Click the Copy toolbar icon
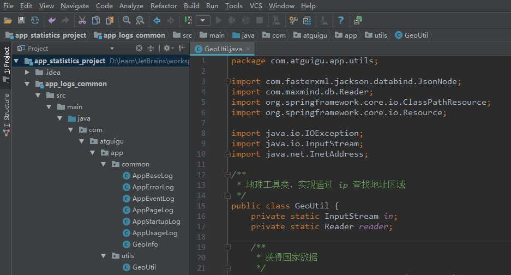 (x=96, y=20)
